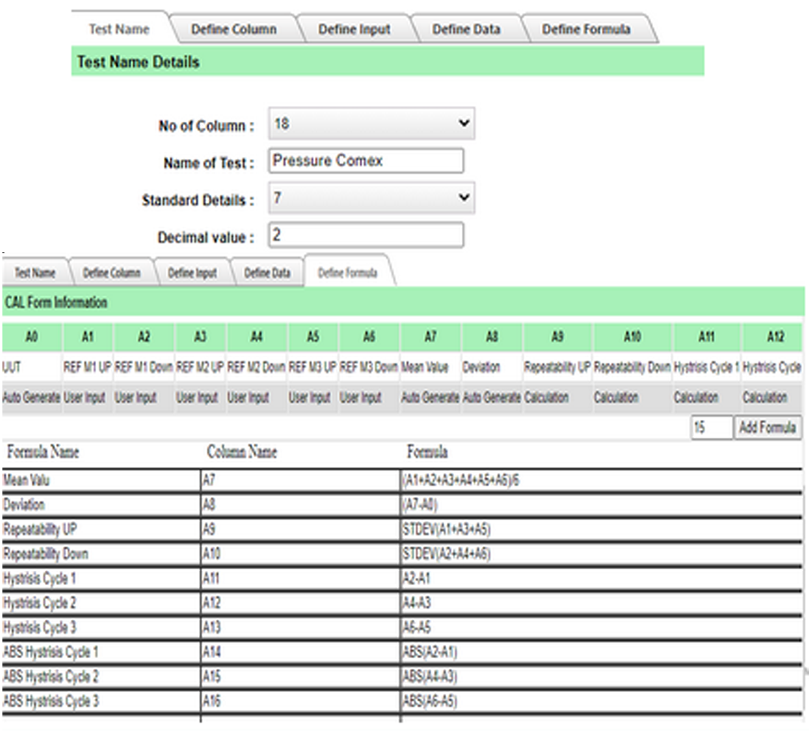Image resolution: width=810 pixels, height=733 pixels.
Task: Expand the Standard Details dropdown
Action: click(371, 198)
